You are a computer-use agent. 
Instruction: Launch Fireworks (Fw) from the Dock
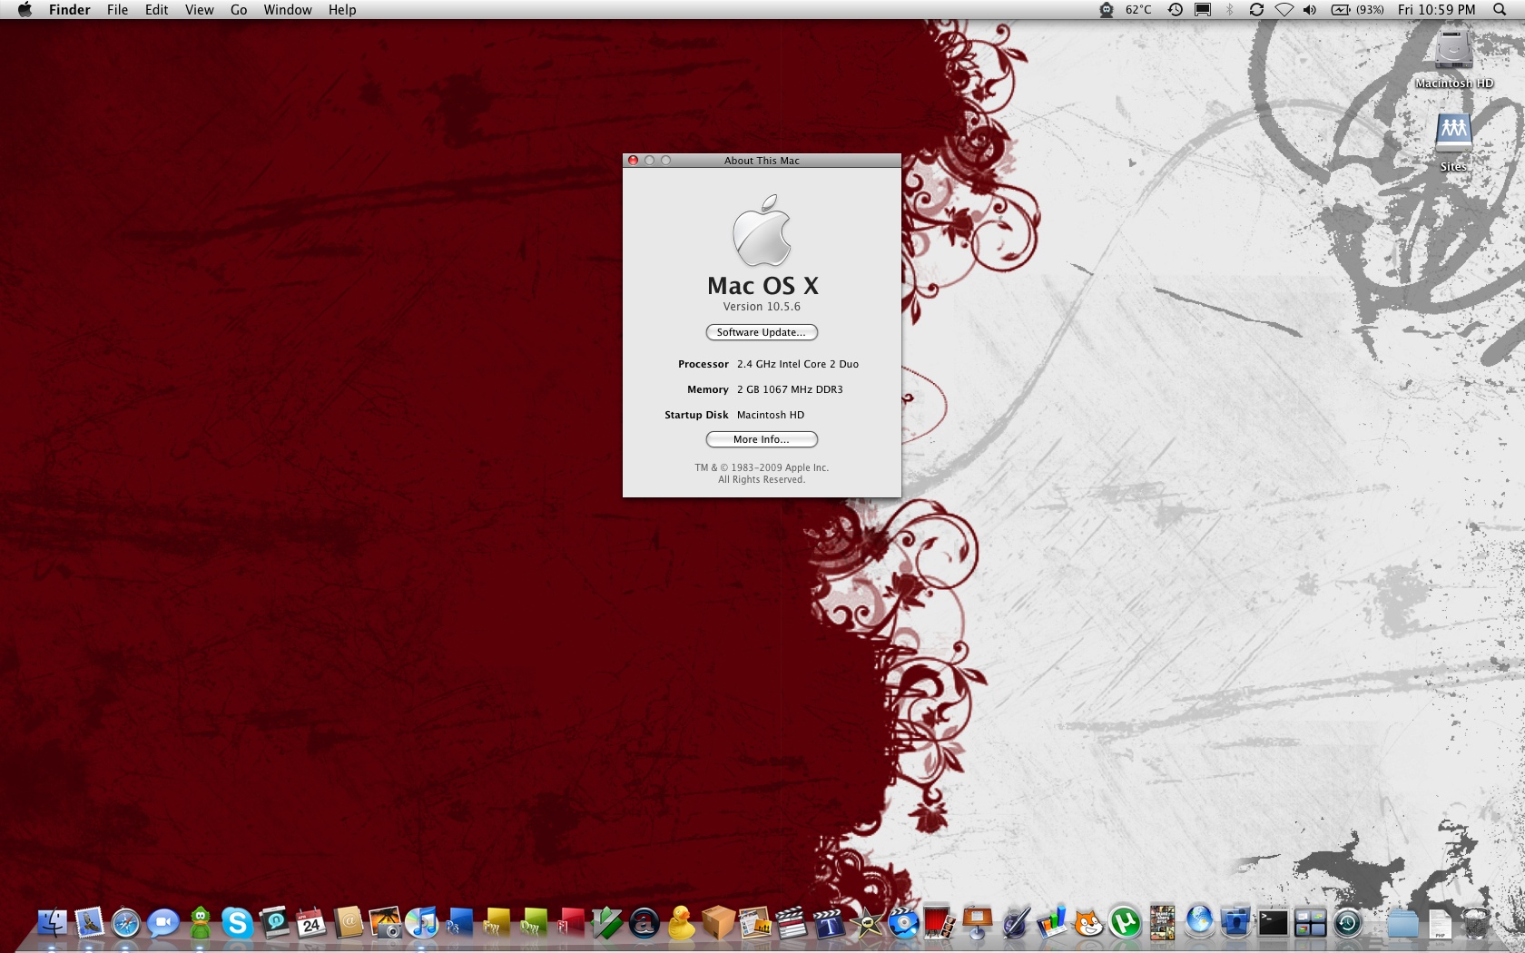coord(497,923)
